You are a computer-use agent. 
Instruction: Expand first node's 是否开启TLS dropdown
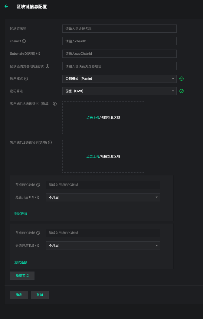[x=103, y=197]
